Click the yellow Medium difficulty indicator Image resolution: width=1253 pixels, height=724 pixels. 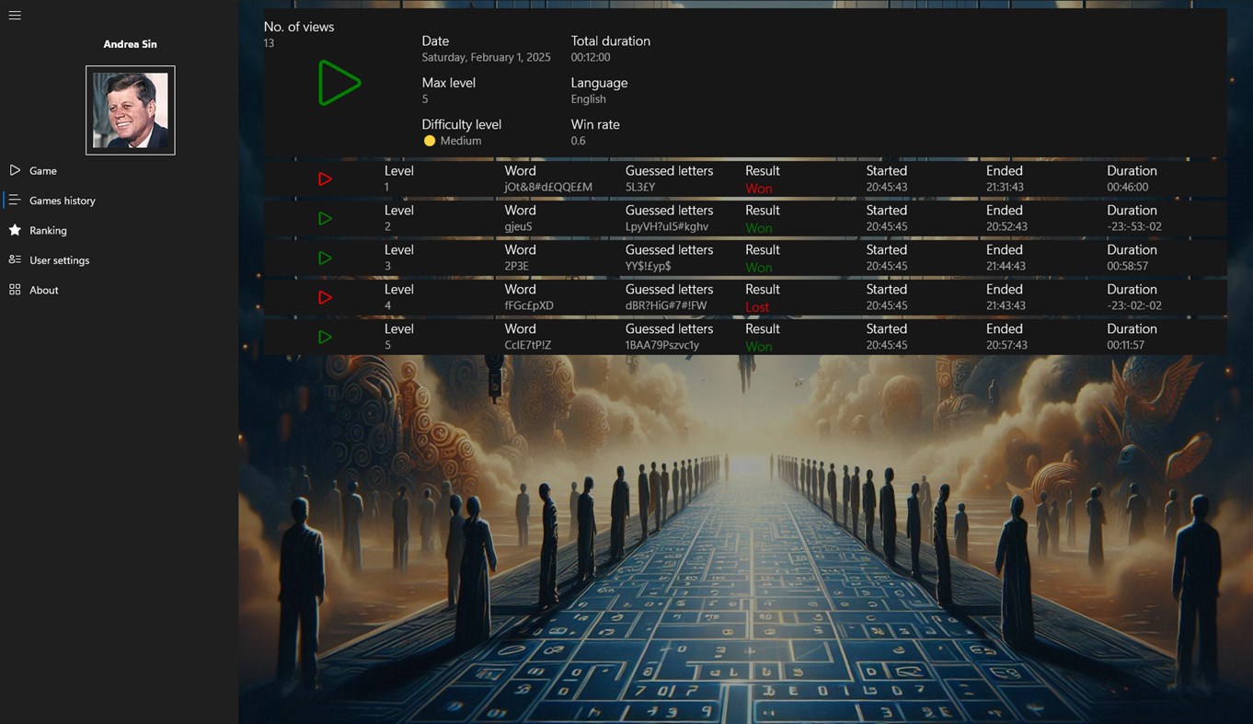click(429, 141)
